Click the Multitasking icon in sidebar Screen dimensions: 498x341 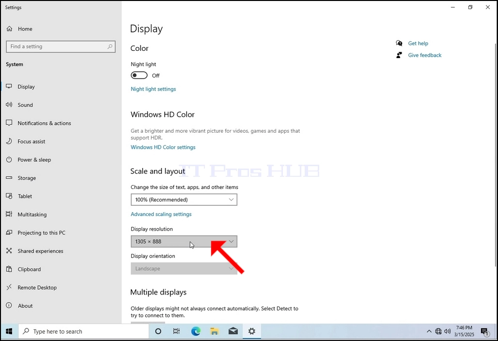click(9, 214)
